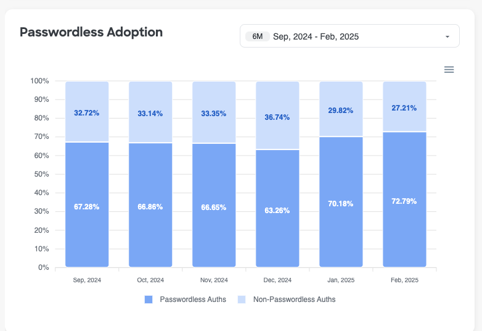Toggle Non-Passwordless Auths legend series
The height and width of the screenshot is (331, 482).
pos(294,300)
